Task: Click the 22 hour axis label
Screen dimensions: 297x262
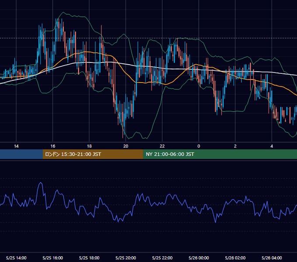Action: [x=162, y=146]
